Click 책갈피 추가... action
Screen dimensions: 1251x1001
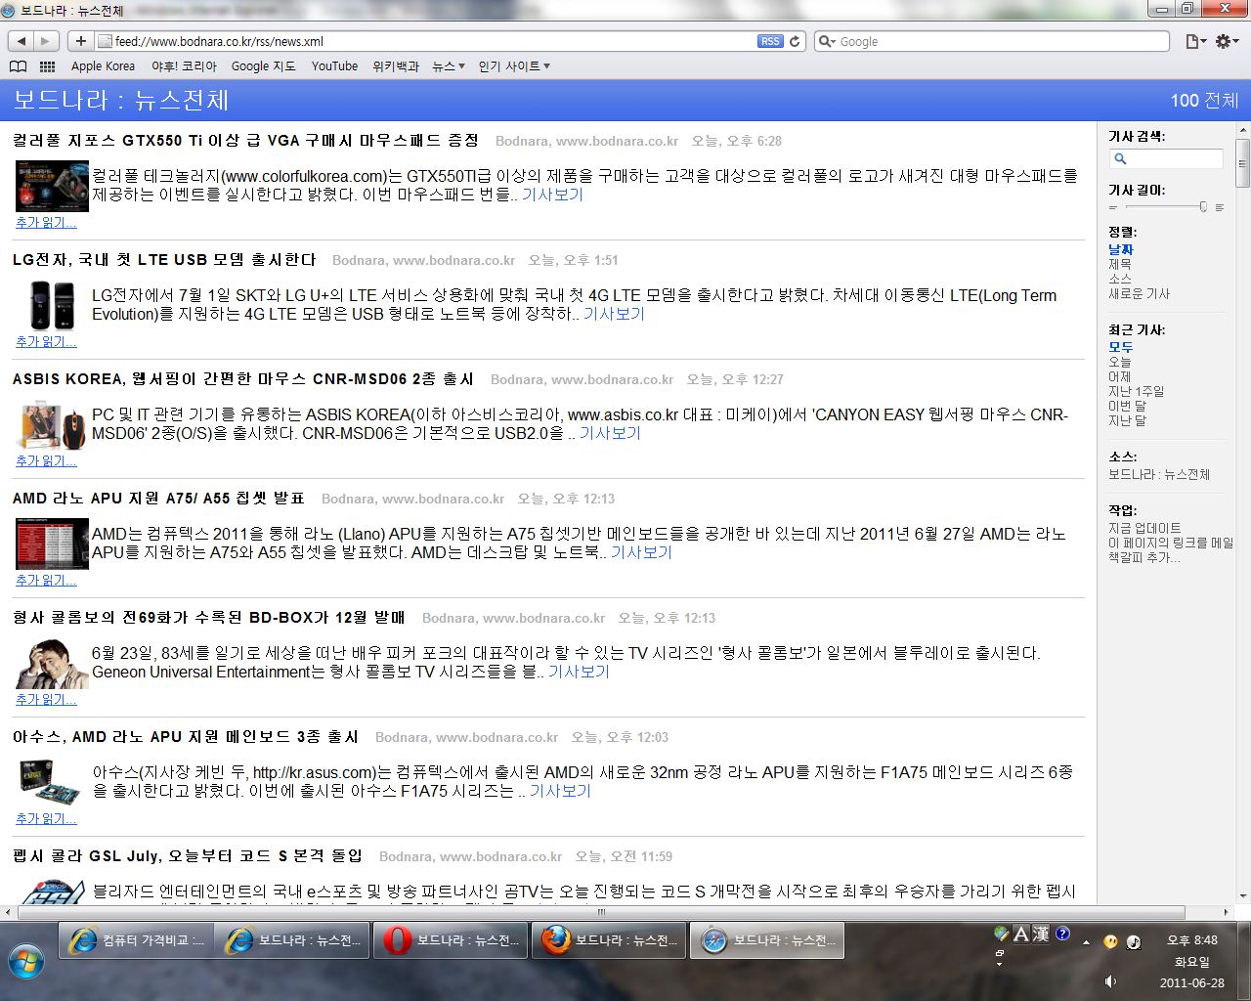pyautogui.click(x=1144, y=557)
